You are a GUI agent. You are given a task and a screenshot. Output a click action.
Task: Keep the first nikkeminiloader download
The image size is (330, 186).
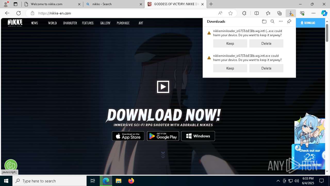(230, 43)
